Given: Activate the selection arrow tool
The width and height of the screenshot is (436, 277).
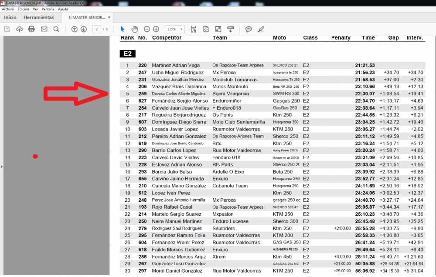Looking at the screenshot, I should point(123,29).
